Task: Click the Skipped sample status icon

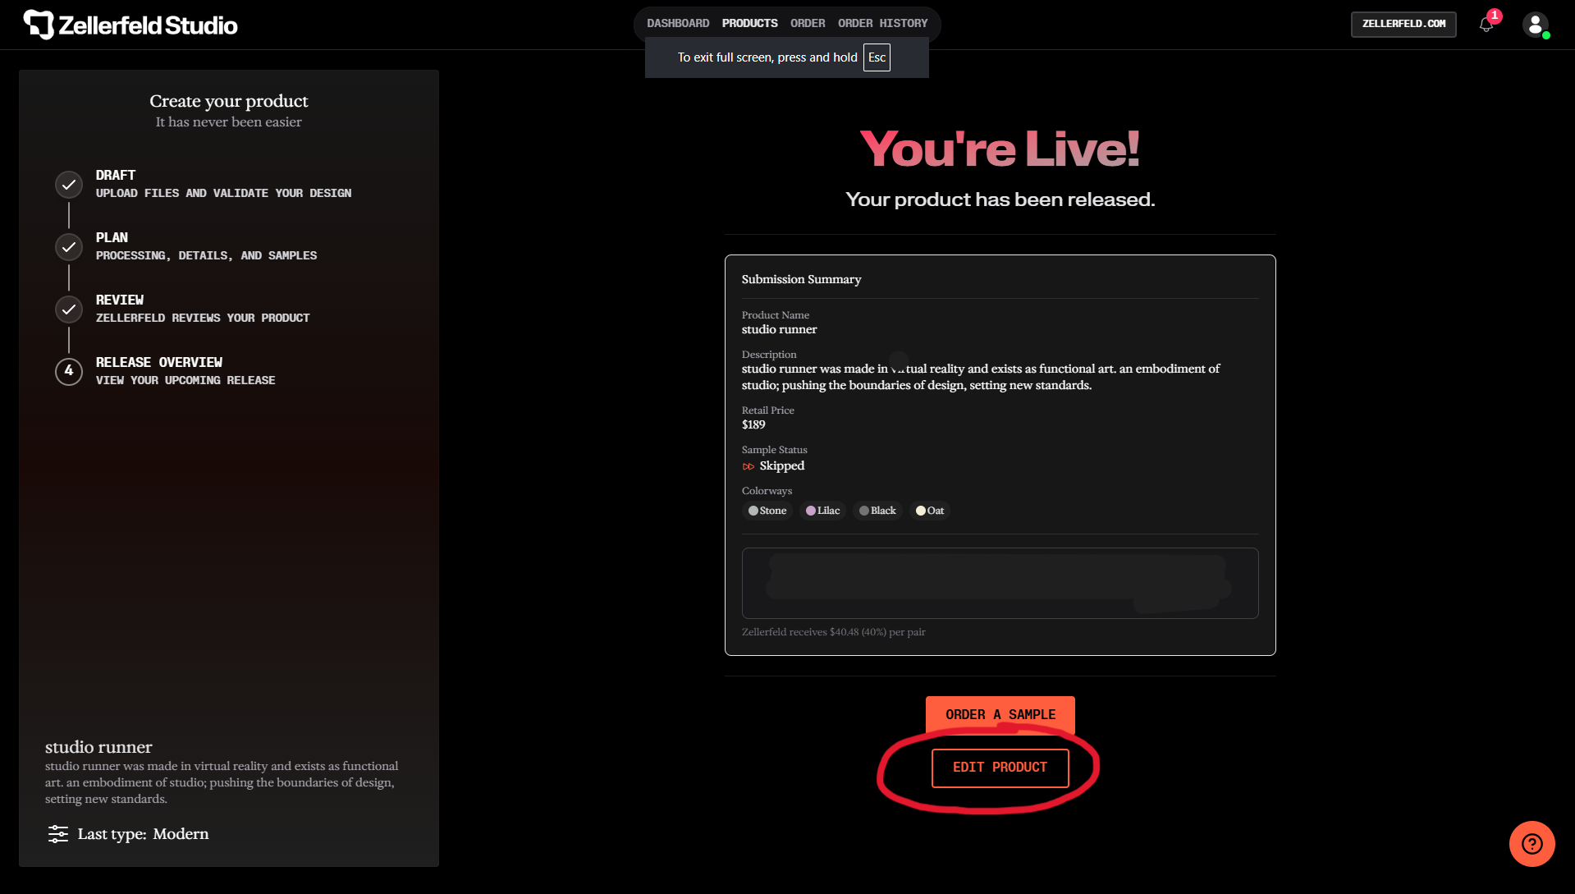Action: tap(749, 466)
